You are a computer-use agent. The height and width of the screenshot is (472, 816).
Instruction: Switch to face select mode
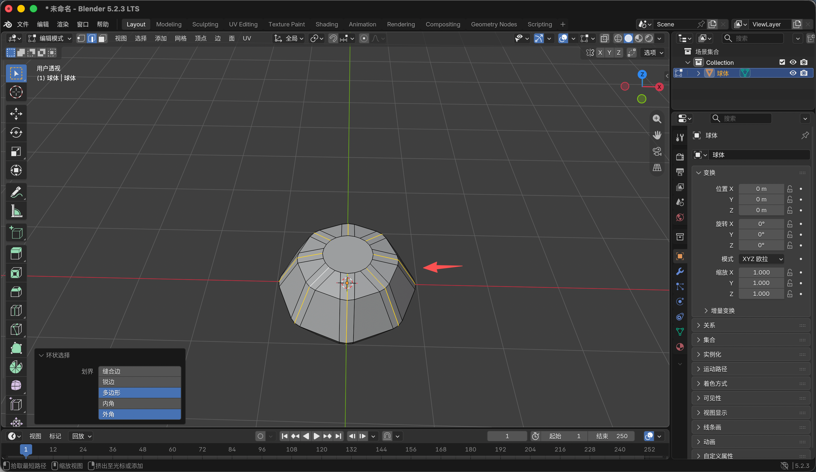(x=102, y=39)
